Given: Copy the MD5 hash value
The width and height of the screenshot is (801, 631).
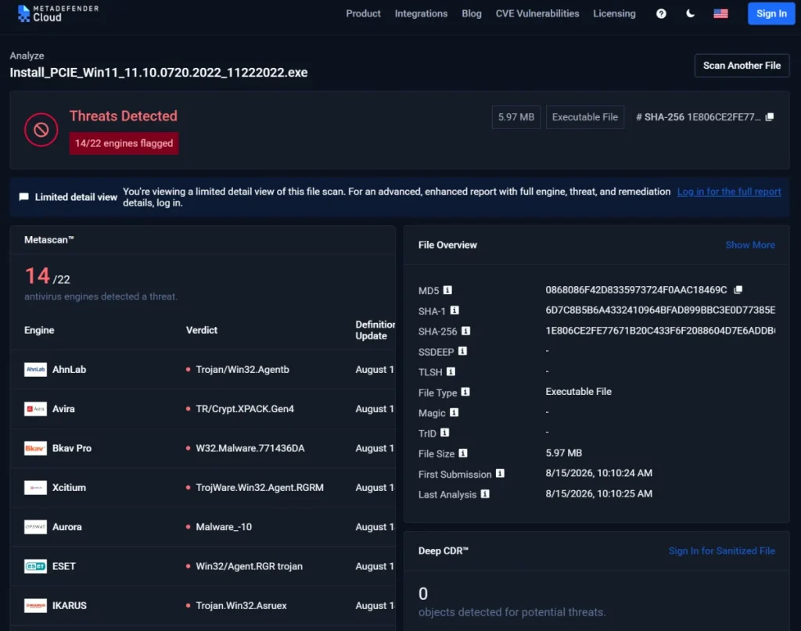Looking at the screenshot, I should point(738,290).
